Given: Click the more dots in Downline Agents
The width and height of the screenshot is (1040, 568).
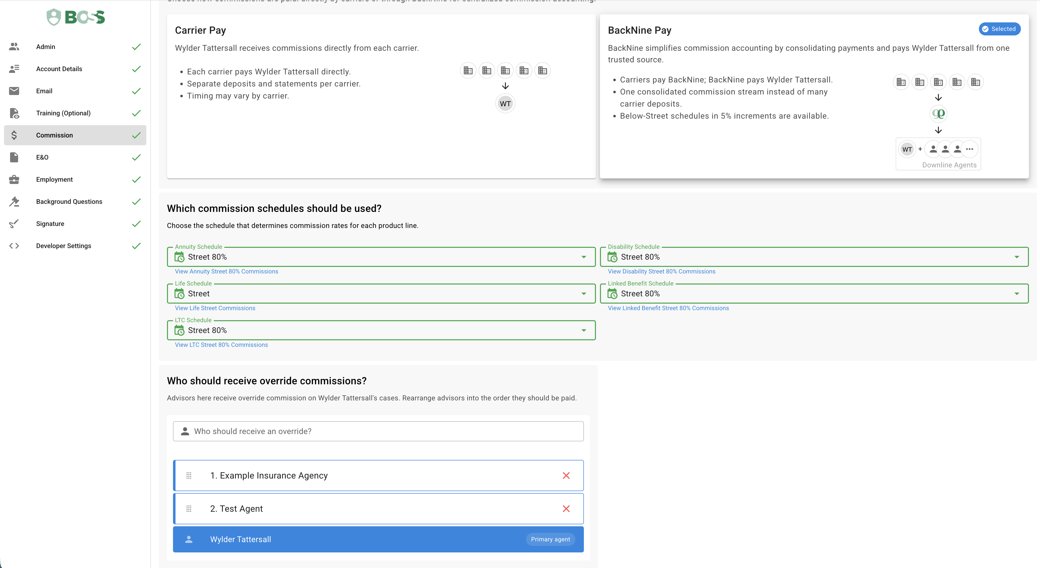Looking at the screenshot, I should click(x=969, y=149).
